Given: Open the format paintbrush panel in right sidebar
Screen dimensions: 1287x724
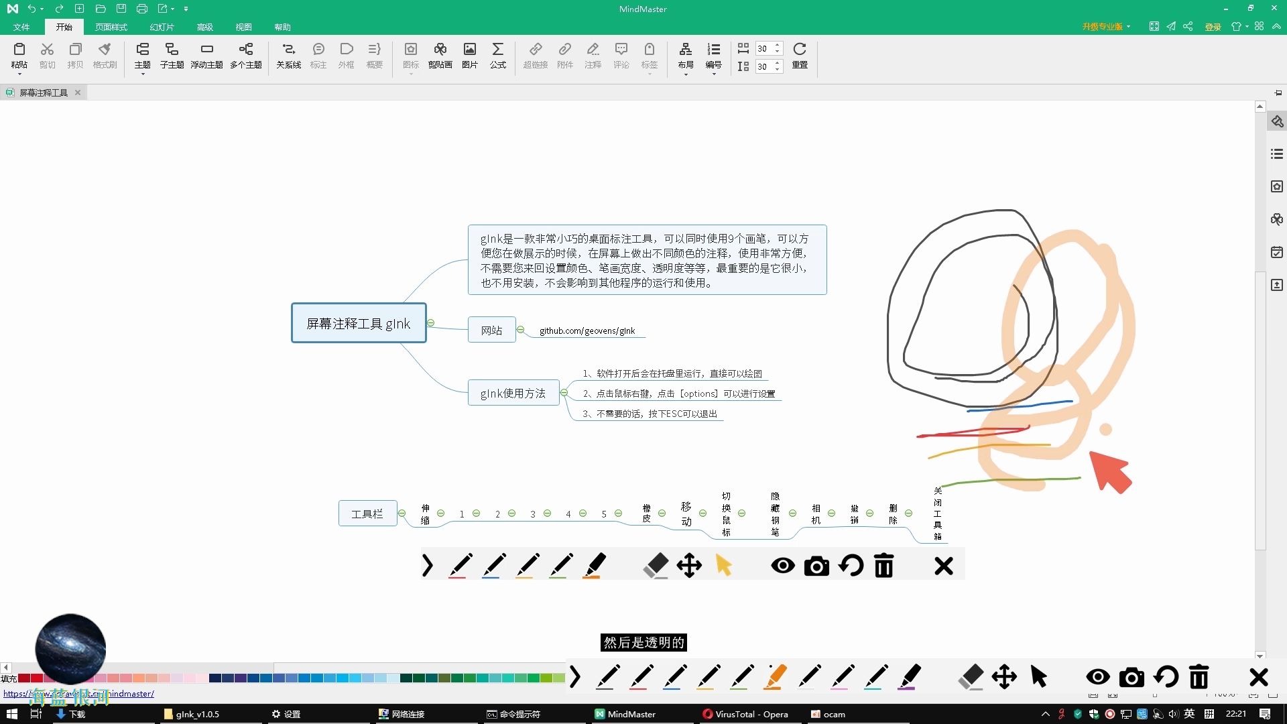Looking at the screenshot, I should [1277, 121].
